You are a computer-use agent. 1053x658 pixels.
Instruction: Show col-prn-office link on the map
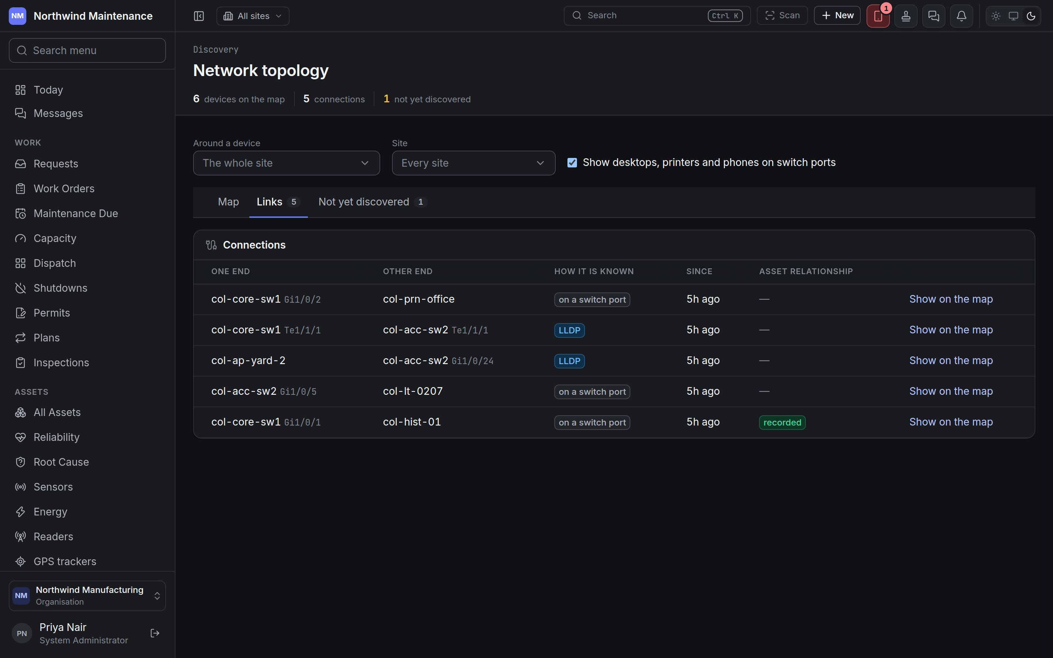(951, 299)
